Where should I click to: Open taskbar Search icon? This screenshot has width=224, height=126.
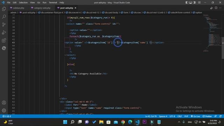point(72,122)
